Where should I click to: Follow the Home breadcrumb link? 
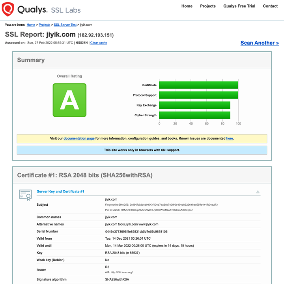coord(31,25)
